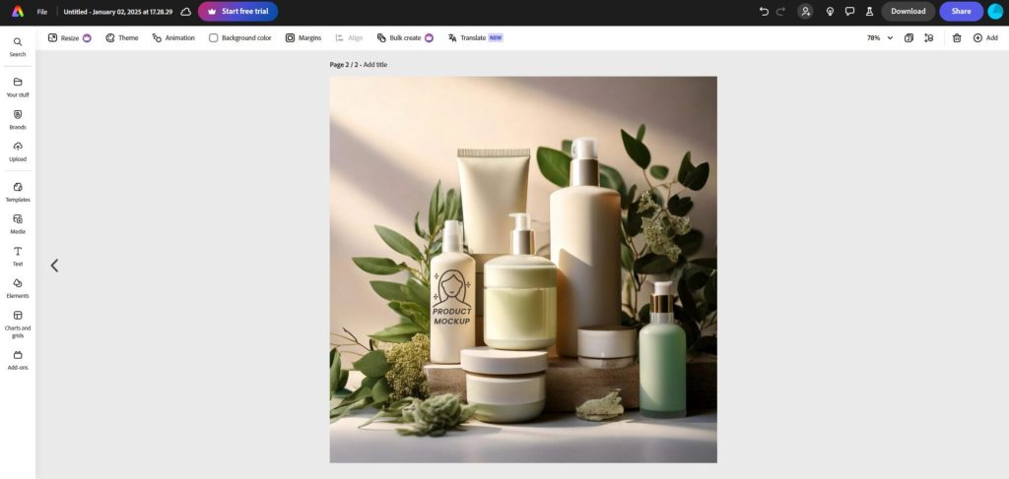Click the Share button
This screenshot has height=479, width=1009.
point(961,12)
